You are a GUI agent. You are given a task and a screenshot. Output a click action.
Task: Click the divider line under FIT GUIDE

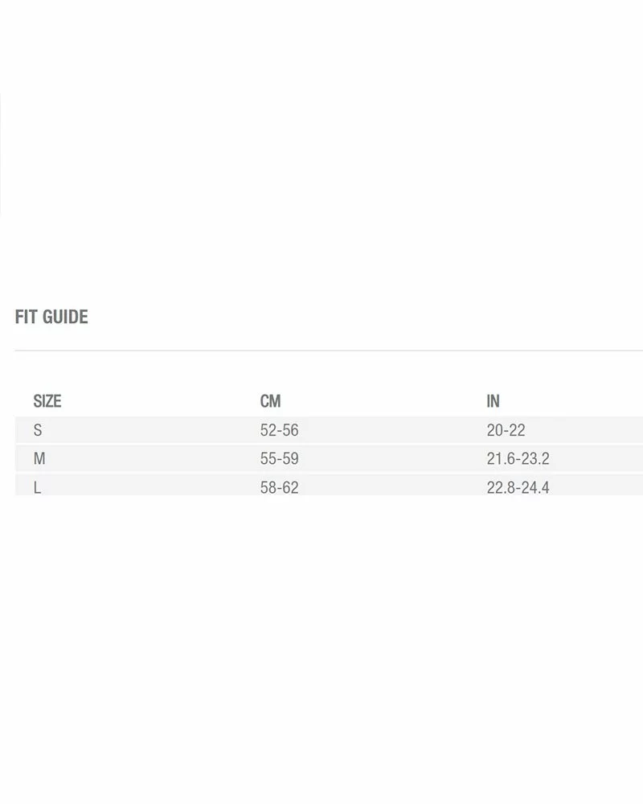(321, 351)
